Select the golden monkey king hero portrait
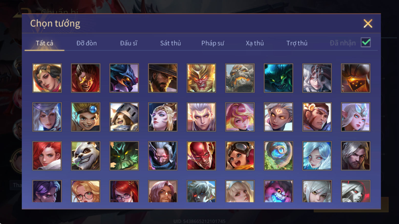Viewport: 399px width, 224px height. tap(201, 78)
